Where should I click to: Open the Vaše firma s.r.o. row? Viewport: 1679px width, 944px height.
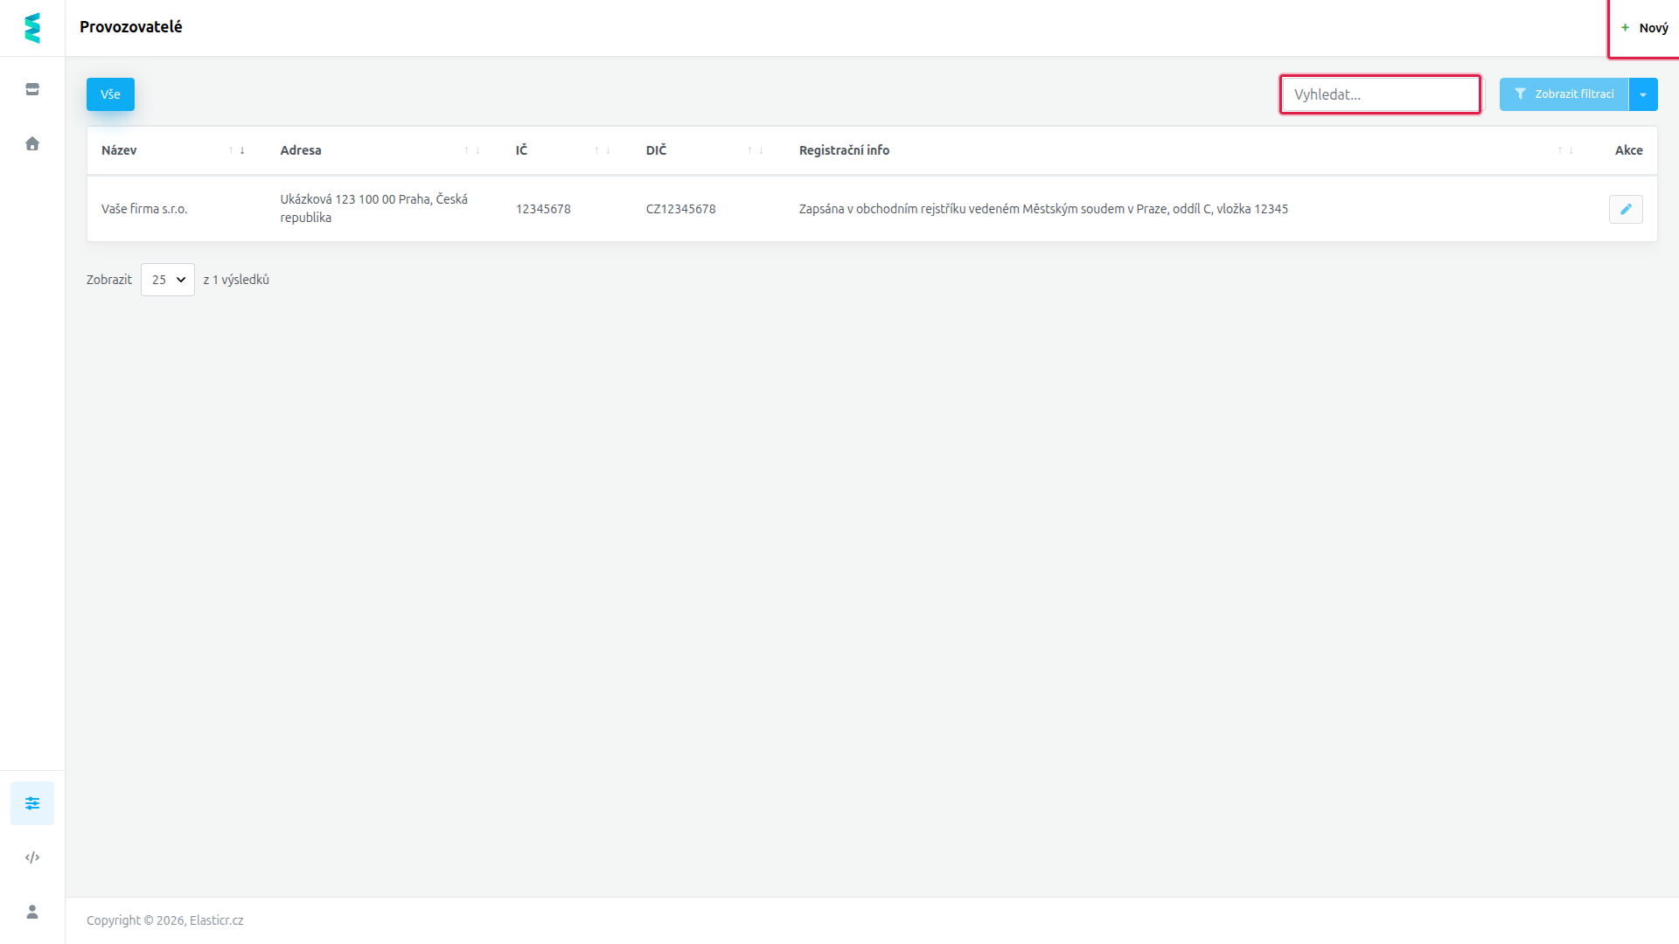872,209
